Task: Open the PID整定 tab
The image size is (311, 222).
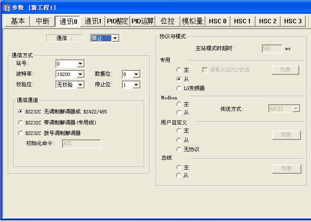Action: point(117,21)
